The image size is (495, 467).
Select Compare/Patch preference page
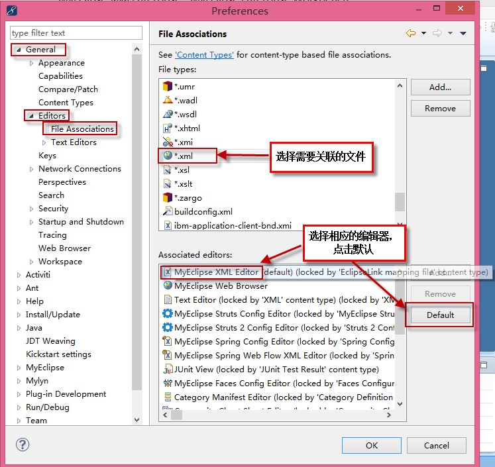pyautogui.click(x=68, y=89)
